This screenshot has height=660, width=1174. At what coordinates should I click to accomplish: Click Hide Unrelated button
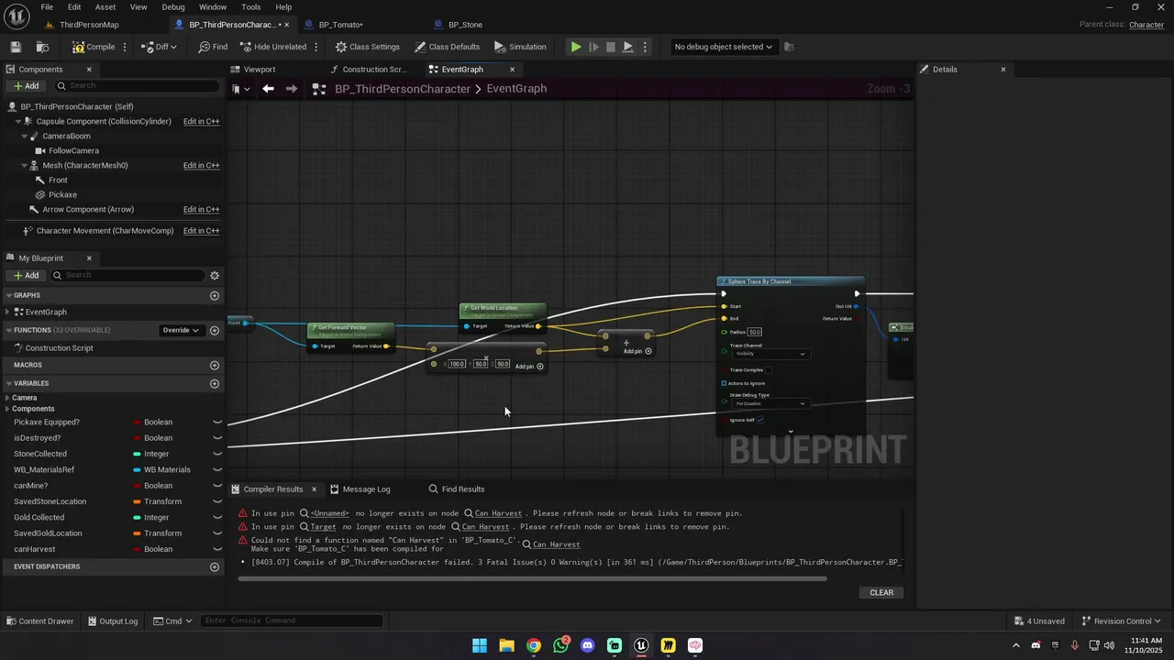pyautogui.click(x=272, y=47)
